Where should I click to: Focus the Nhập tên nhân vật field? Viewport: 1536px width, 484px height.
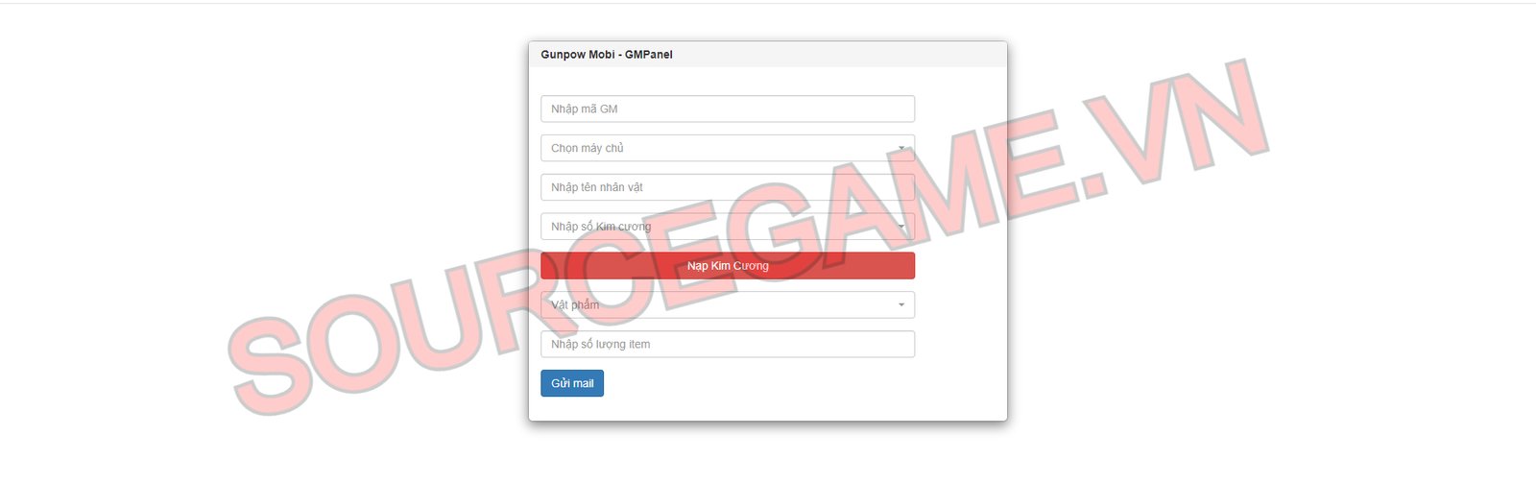[728, 187]
